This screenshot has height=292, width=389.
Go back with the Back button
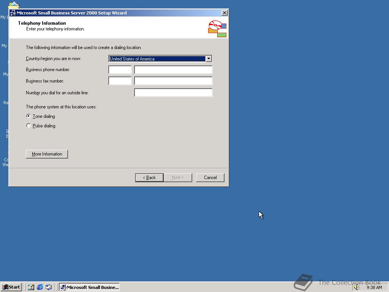[x=149, y=178]
